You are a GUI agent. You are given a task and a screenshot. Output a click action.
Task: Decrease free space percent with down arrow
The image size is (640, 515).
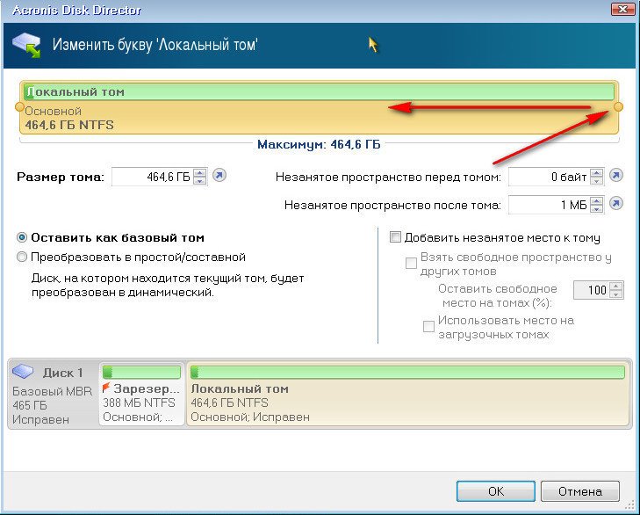click(616, 294)
